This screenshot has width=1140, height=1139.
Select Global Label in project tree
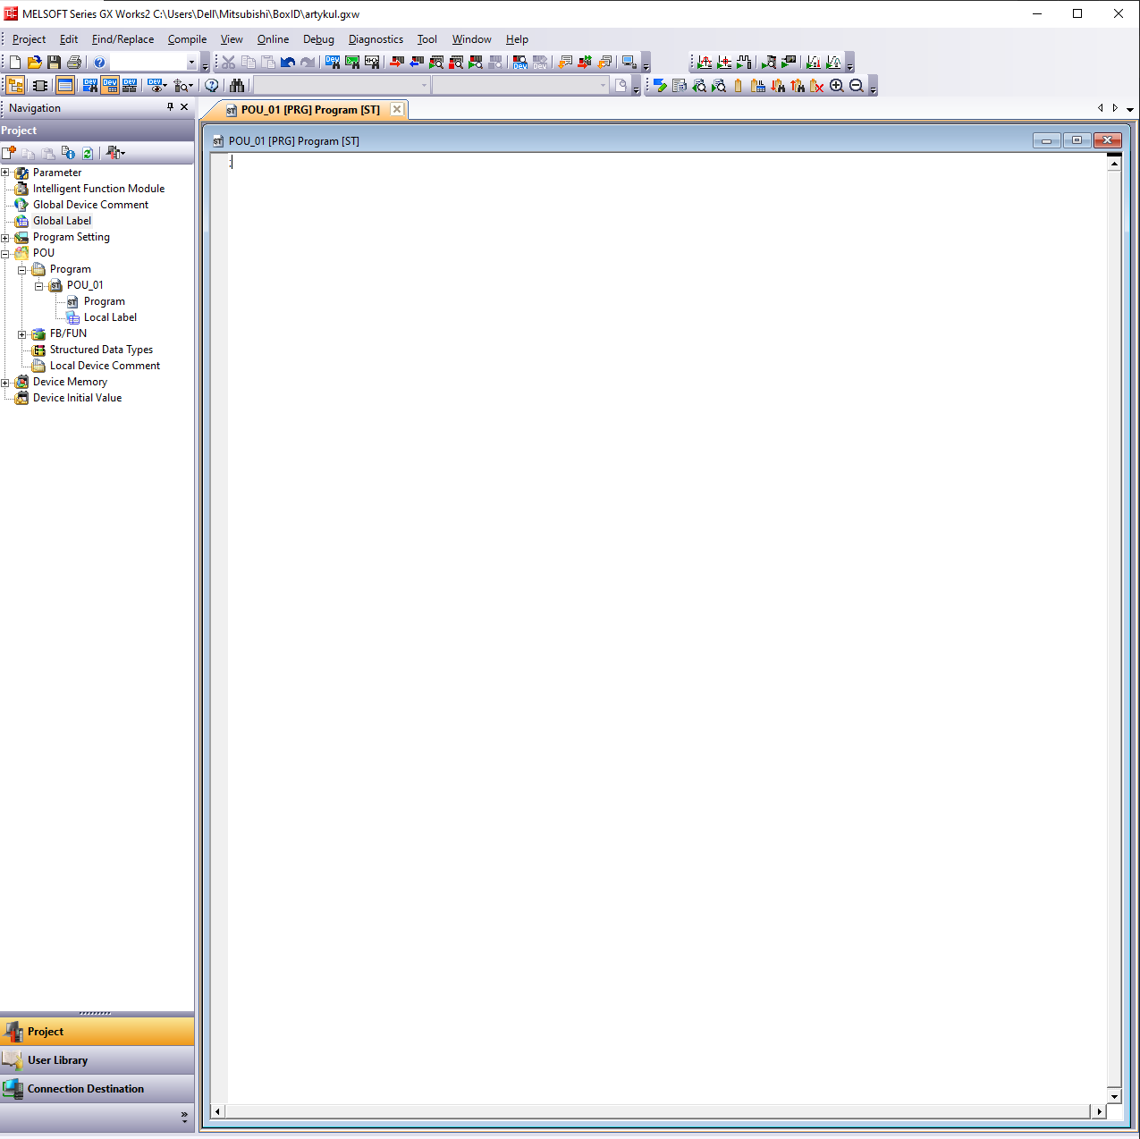click(x=62, y=221)
